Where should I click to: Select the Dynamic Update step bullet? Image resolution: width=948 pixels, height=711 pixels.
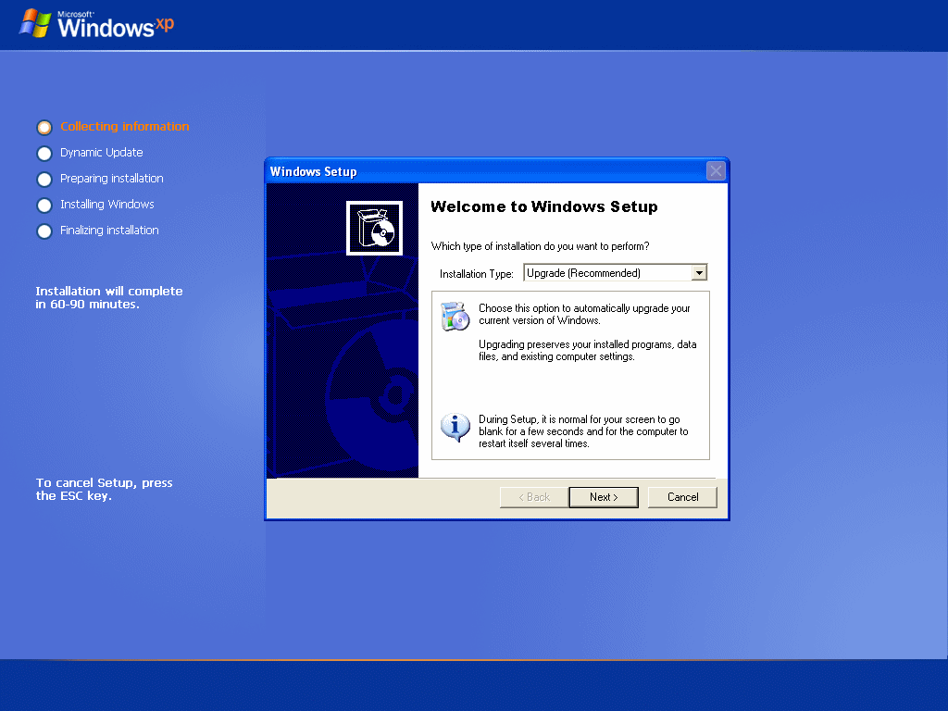(x=44, y=154)
